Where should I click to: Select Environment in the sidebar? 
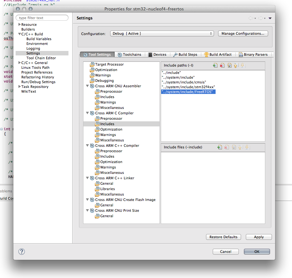point(37,44)
